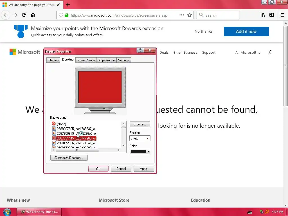The width and height of the screenshot is (288, 216).
Task: Select the (None) background entry
Action: [x=61, y=124]
